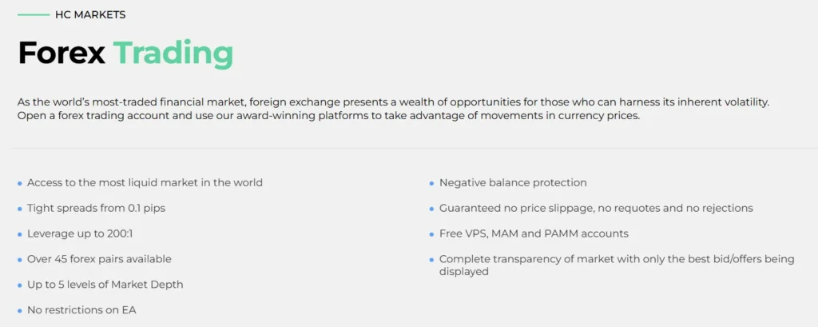Click the "HC MARKETS" section label
The width and height of the screenshot is (818, 327).
tap(90, 15)
